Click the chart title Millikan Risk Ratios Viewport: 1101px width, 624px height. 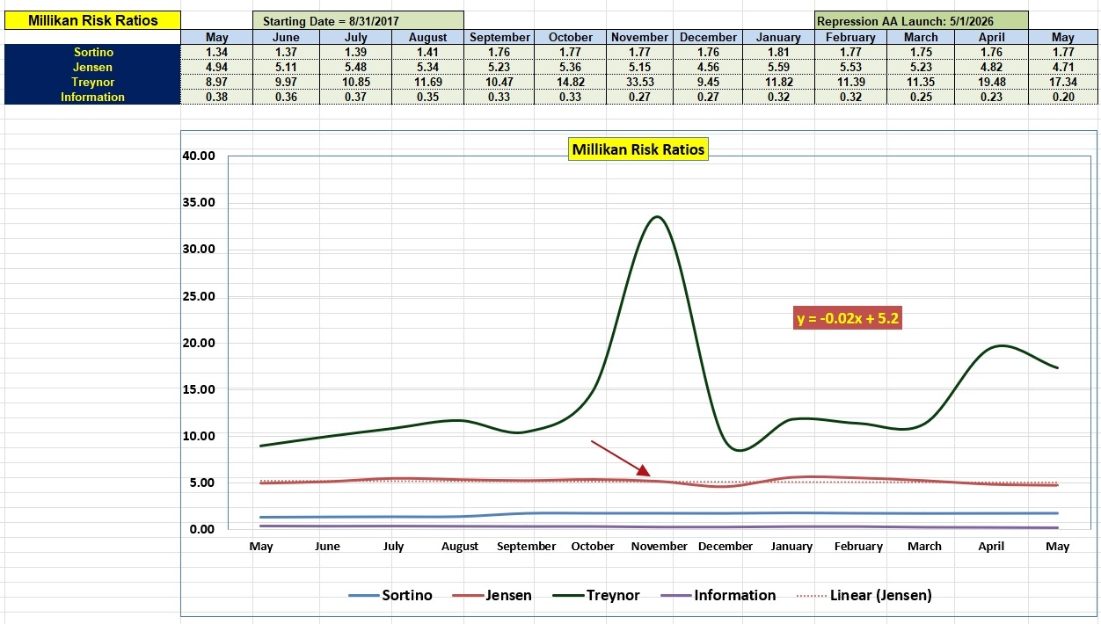coord(638,149)
